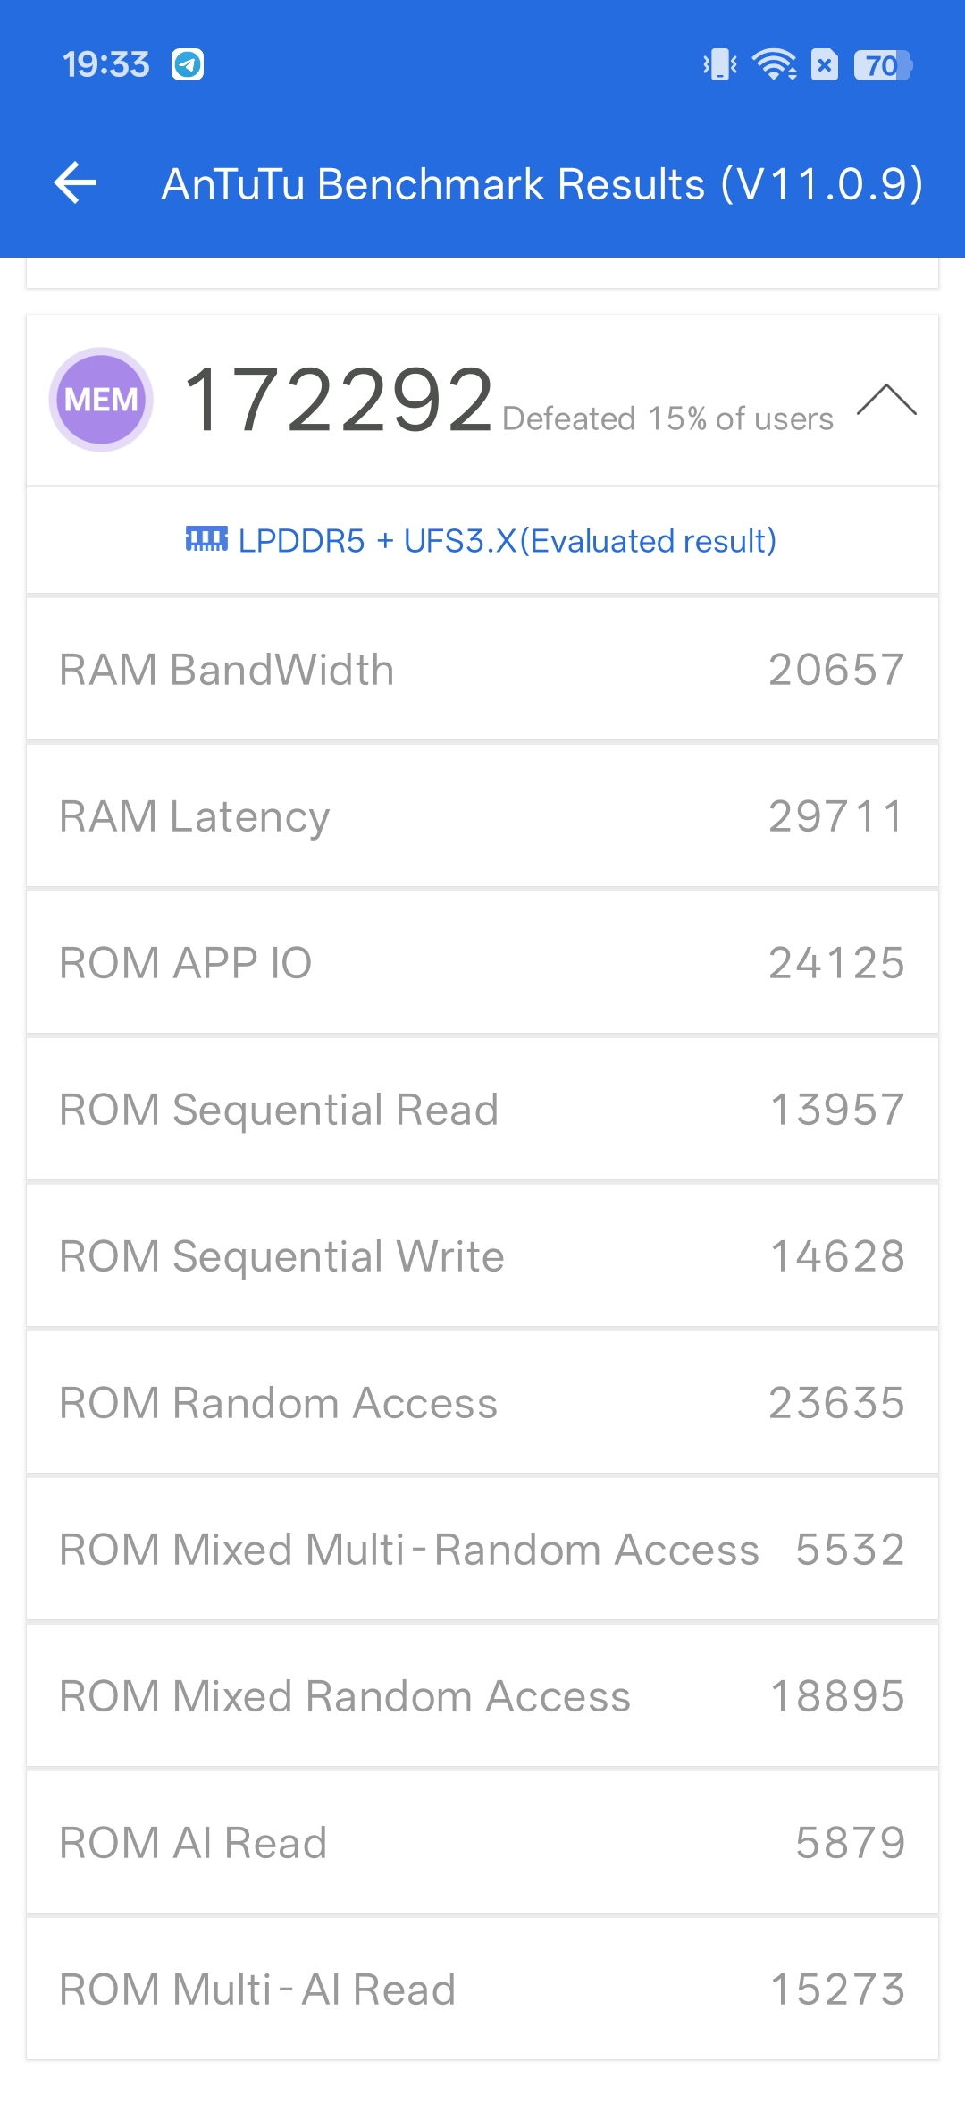Tap the ROM Multi-AI Read row
Image resolution: width=965 pixels, height=2121 pixels.
[482, 1990]
